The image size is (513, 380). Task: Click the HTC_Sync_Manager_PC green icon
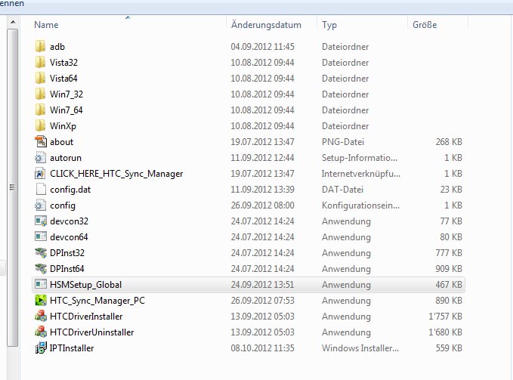[41, 300]
